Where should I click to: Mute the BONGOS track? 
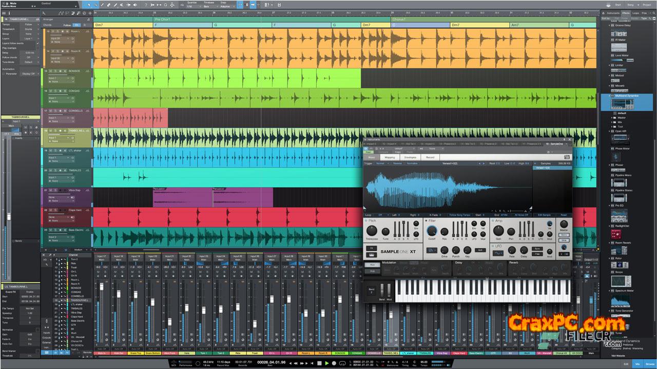[x=51, y=72]
